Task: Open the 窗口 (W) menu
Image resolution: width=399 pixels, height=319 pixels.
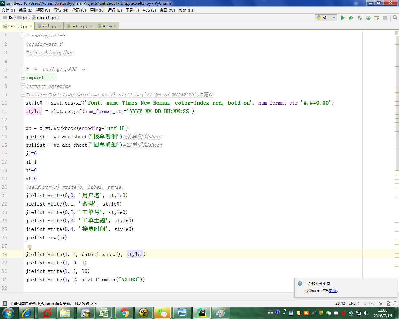Action: (167, 10)
